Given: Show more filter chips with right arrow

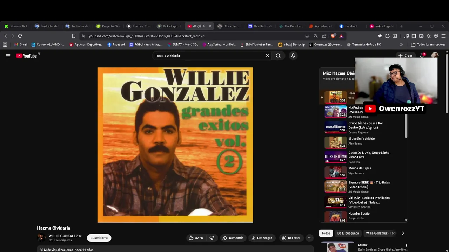Looking at the screenshot, I should click(403, 233).
